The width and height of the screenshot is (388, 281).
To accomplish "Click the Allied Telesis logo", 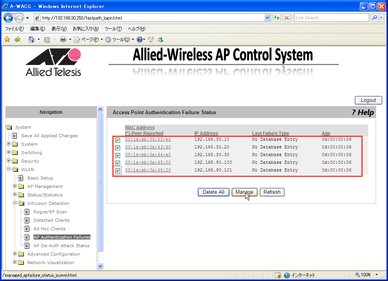I will pyautogui.click(x=53, y=62).
